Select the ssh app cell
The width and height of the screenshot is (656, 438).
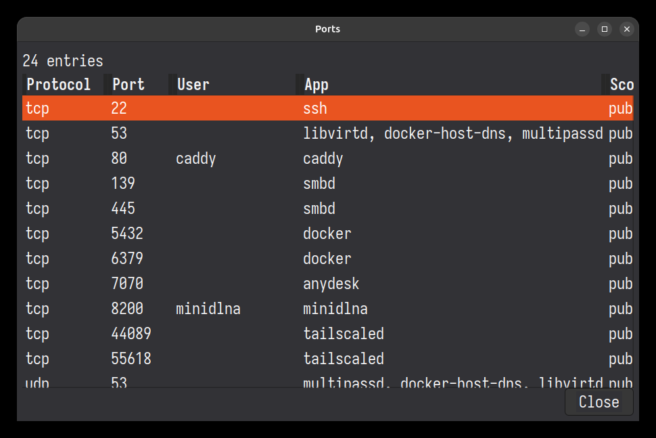click(x=315, y=108)
